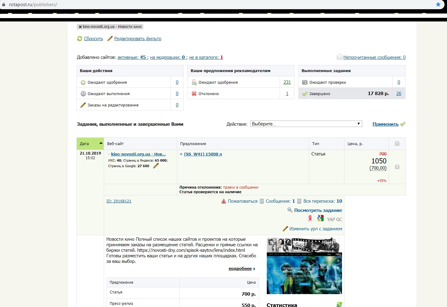Click warning triangle icon near Пожаловаться
The width and height of the screenshot is (447, 307).
224,201
